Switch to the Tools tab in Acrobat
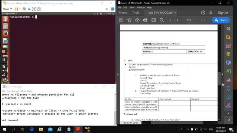Image resolution: width=237 pixels, height=133 pixels. [x=136, y=13]
